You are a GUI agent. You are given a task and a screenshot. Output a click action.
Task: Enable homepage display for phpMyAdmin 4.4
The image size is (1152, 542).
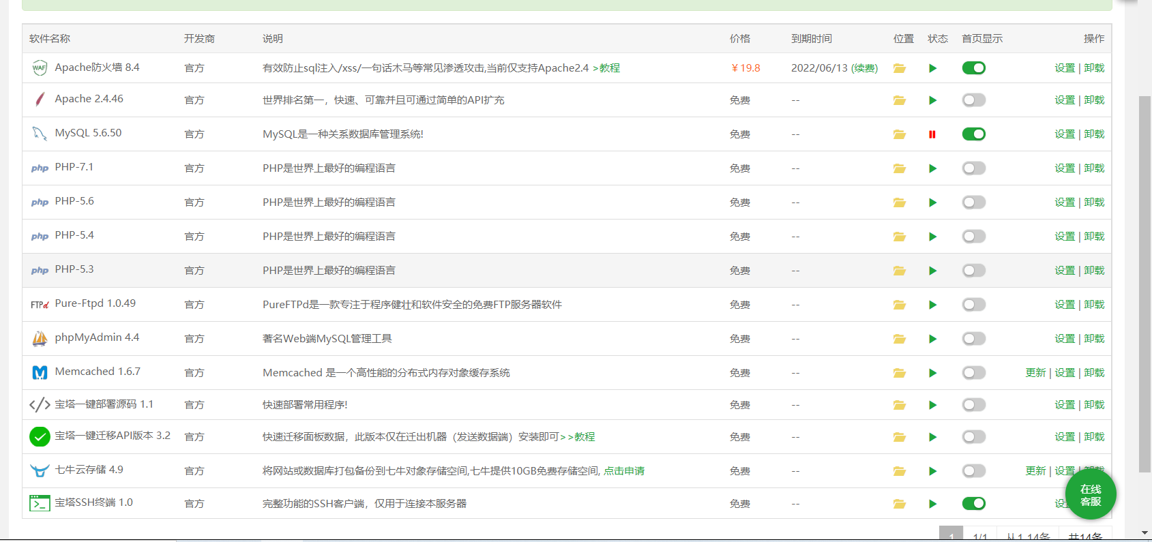pyautogui.click(x=973, y=339)
